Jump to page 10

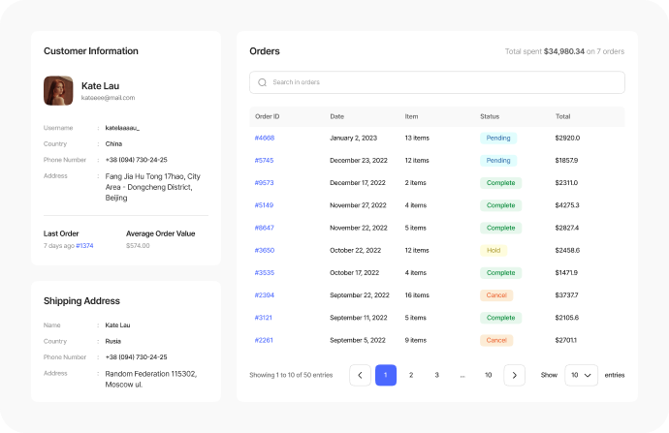[x=488, y=375]
